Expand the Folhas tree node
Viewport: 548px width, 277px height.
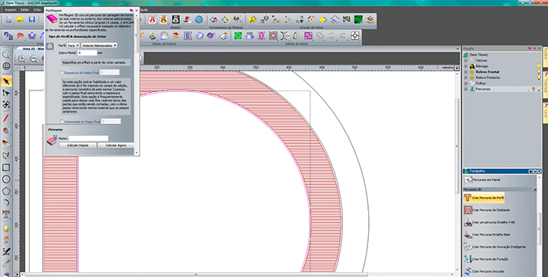click(466, 84)
